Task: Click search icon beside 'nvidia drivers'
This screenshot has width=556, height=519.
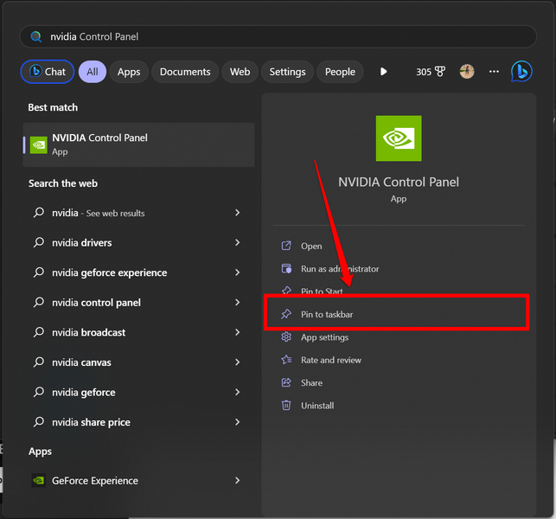Action: [x=39, y=242]
